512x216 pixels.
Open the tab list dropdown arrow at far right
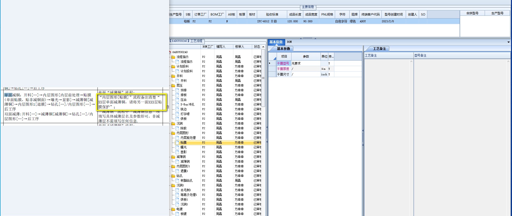tap(508, 42)
